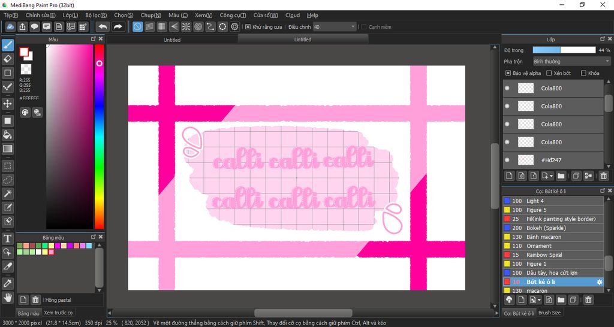Enable Xén bớt checkbox
614x327 pixels.
point(549,73)
